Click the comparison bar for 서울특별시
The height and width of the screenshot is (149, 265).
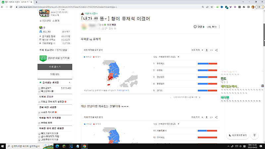click(x=207, y=130)
